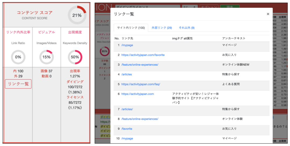Click the お気に入り anchor text in row 9
Viewport: 290px width, 146px height.
click(229, 129)
